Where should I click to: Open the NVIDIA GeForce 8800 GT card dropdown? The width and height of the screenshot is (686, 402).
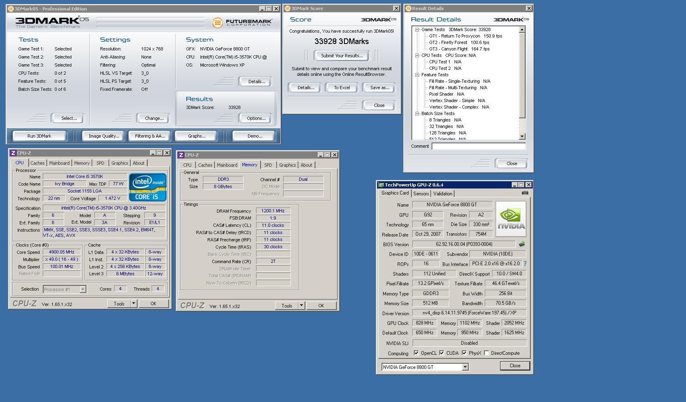click(x=465, y=367)
